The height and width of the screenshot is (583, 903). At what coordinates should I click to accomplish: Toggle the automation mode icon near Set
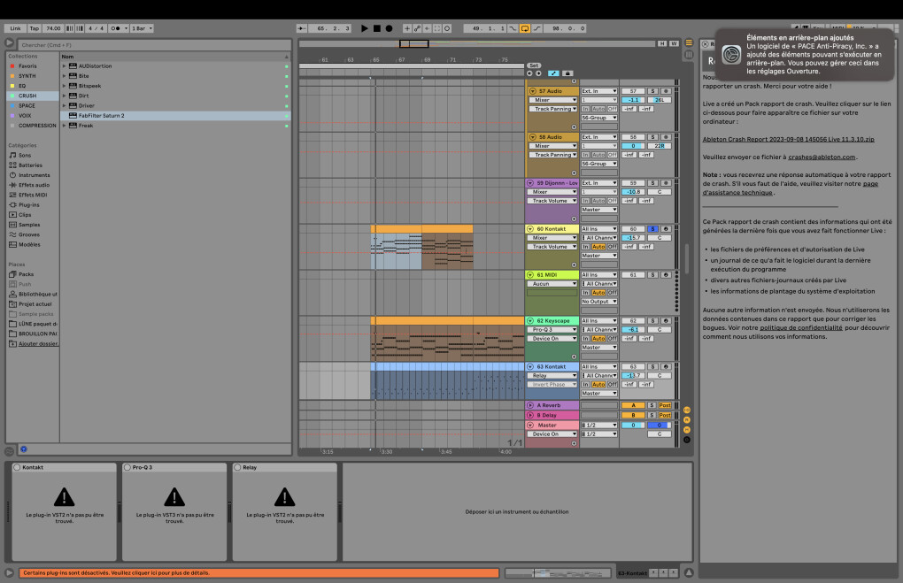click(x=553, y=73)
